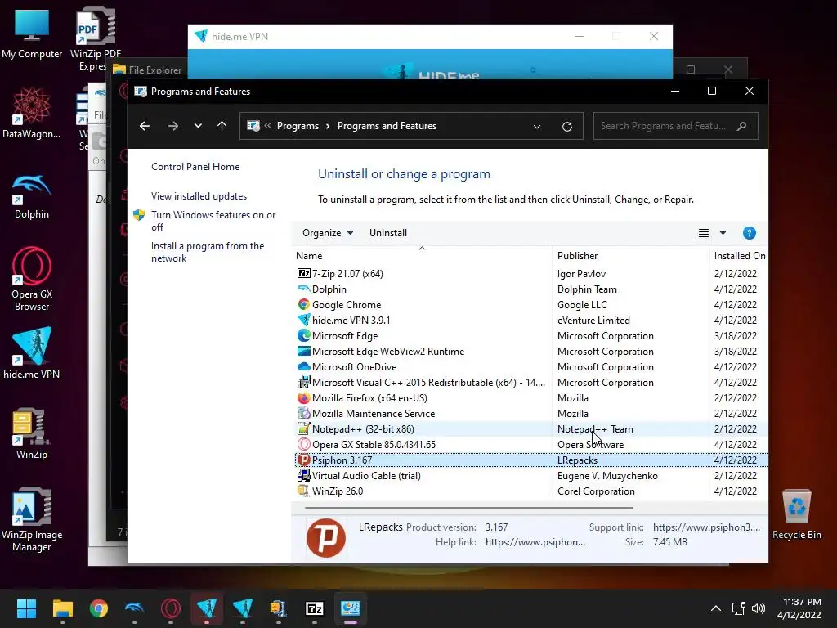Screen dimensions: 837x628
Task: Select the Mozilla Firefox (x64 en-US) row
Action: pos(531,398)
